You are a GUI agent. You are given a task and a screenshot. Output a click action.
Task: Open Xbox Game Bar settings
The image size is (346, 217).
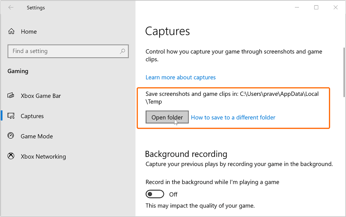(x=41, y=96)
